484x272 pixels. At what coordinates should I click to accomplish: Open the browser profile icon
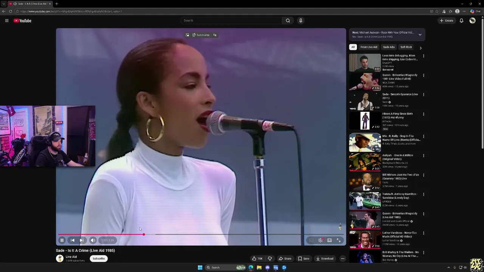click(457, 11)
